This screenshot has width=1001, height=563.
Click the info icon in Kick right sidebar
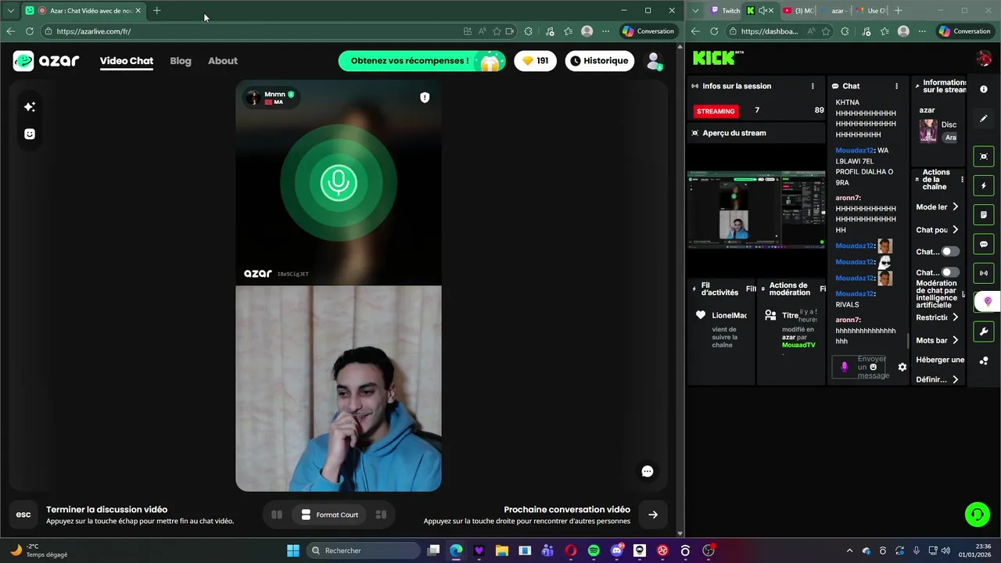coord(984,89)
